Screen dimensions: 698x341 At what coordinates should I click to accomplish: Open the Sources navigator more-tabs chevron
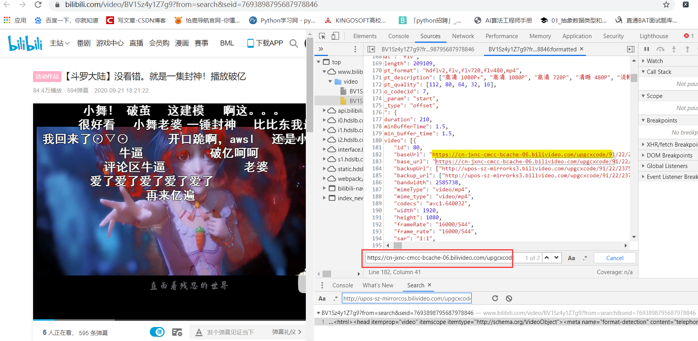[321, 49]
